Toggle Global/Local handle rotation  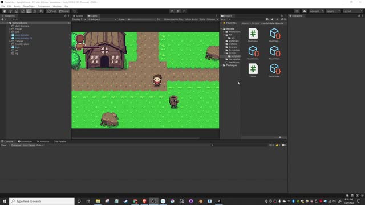64,11
